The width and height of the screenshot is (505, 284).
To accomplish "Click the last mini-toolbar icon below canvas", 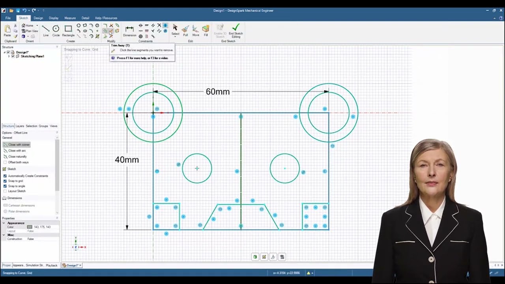I will pyautogui.click(x=282, y=257).
